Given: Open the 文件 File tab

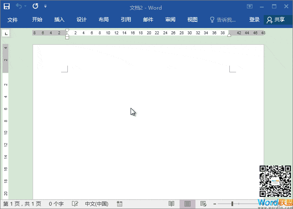Looking at the screenshot, I should (x=13, y=20).
